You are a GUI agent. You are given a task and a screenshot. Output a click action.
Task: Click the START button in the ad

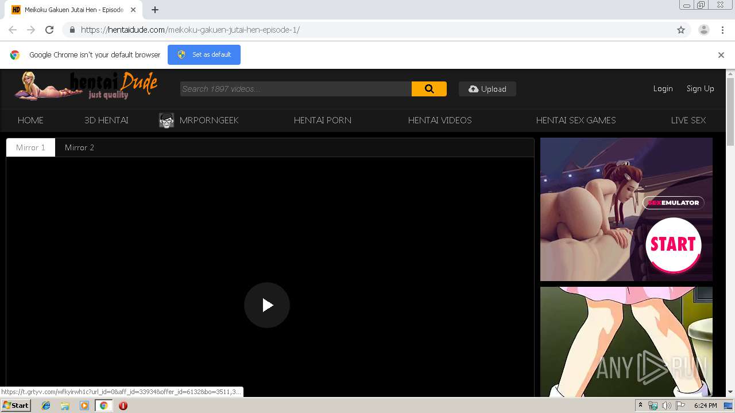click(673, 245)
